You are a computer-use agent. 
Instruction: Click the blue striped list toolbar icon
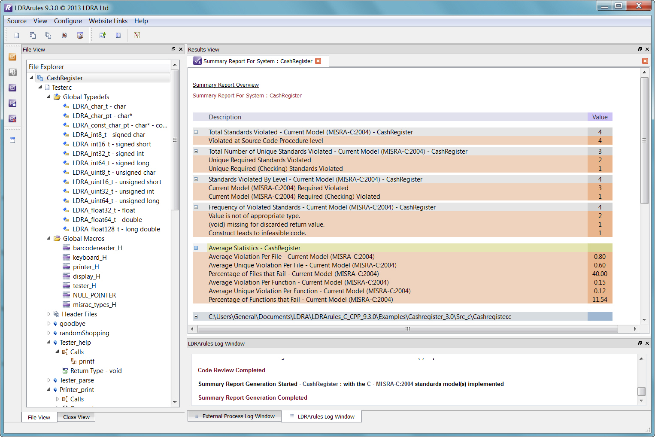pos(118,36)
